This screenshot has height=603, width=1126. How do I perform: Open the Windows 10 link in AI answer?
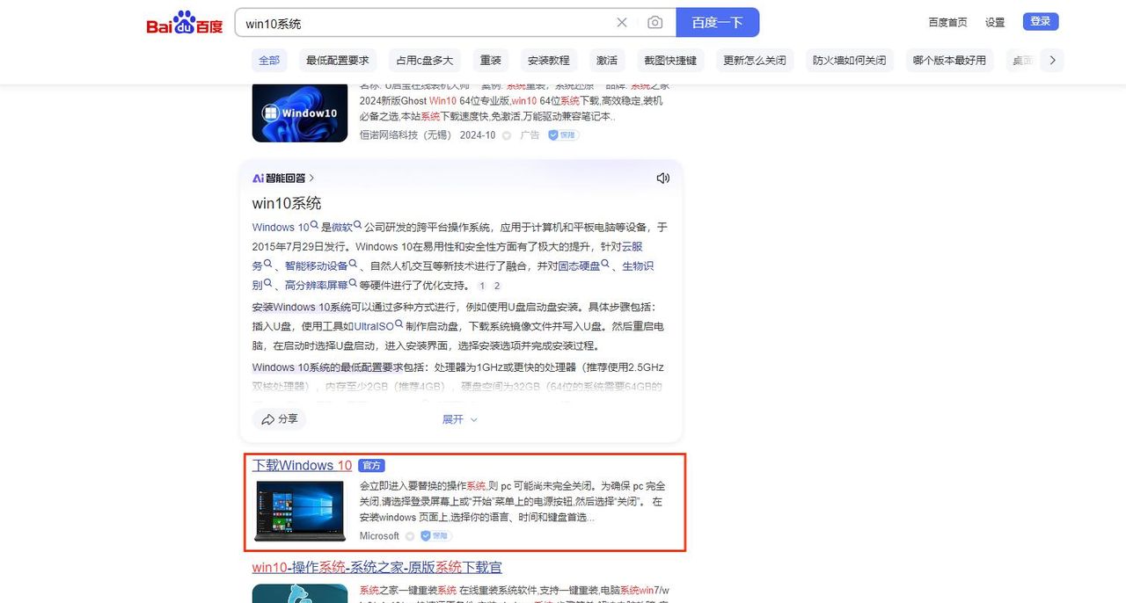coord(281,227)
